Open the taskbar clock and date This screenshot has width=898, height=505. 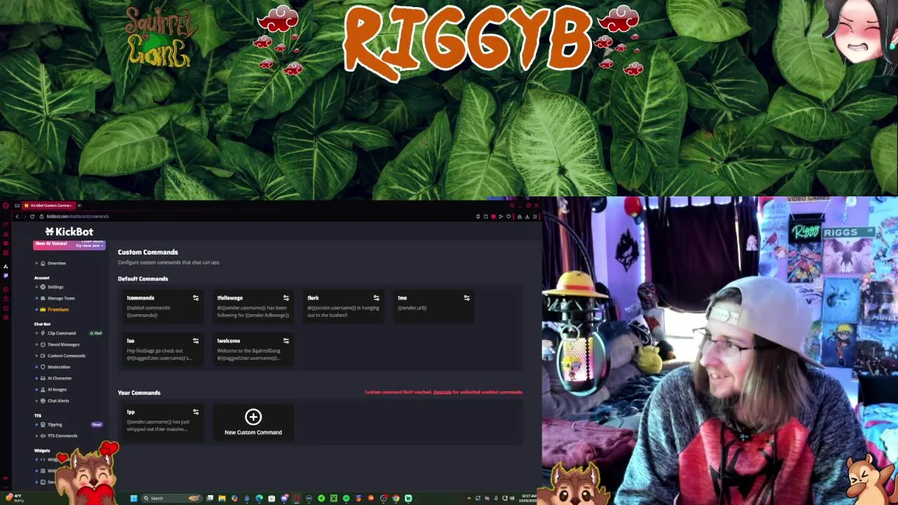coord(529,498)
